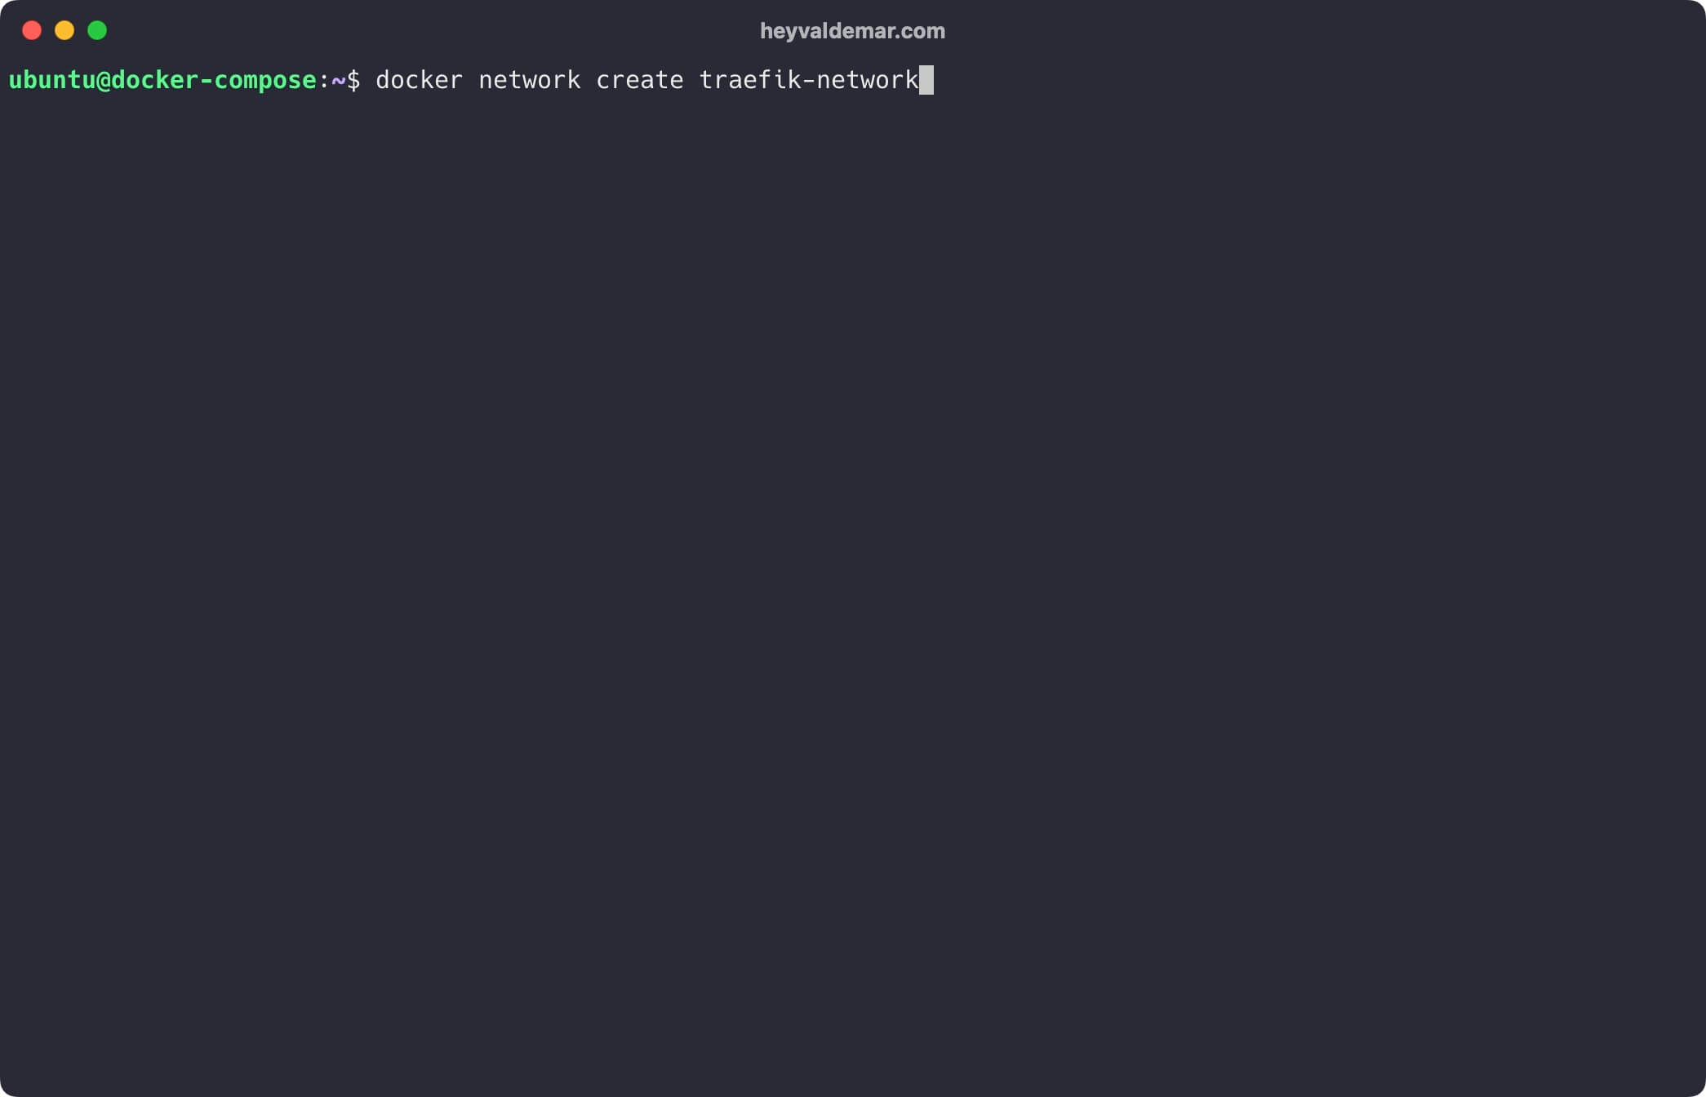The height and width of the screenshot is (1097, 1706).
Task: Click on heyvaldemar.com title bar
Action: click(851, 31)
